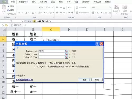Click the Decrease Decimal icon
Screen dimensions: 132x99
110,13
